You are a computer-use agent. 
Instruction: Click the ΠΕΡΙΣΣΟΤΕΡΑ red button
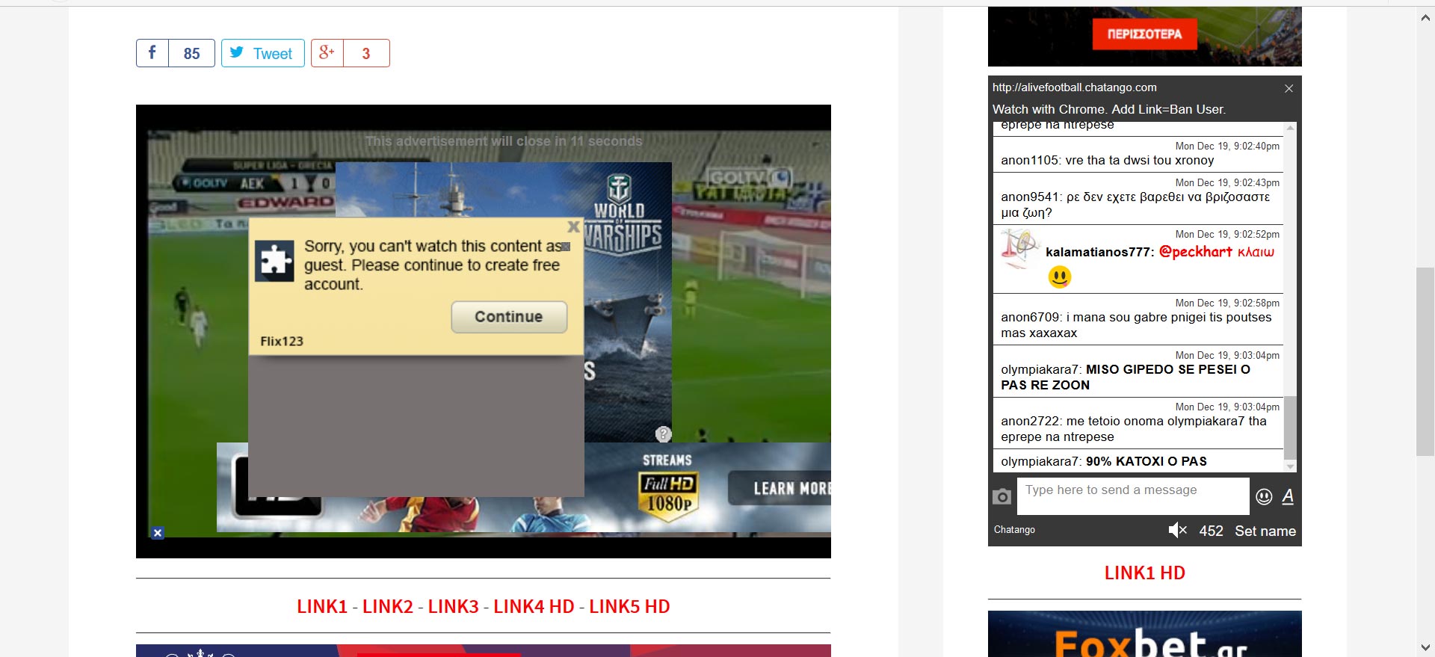1145,34
